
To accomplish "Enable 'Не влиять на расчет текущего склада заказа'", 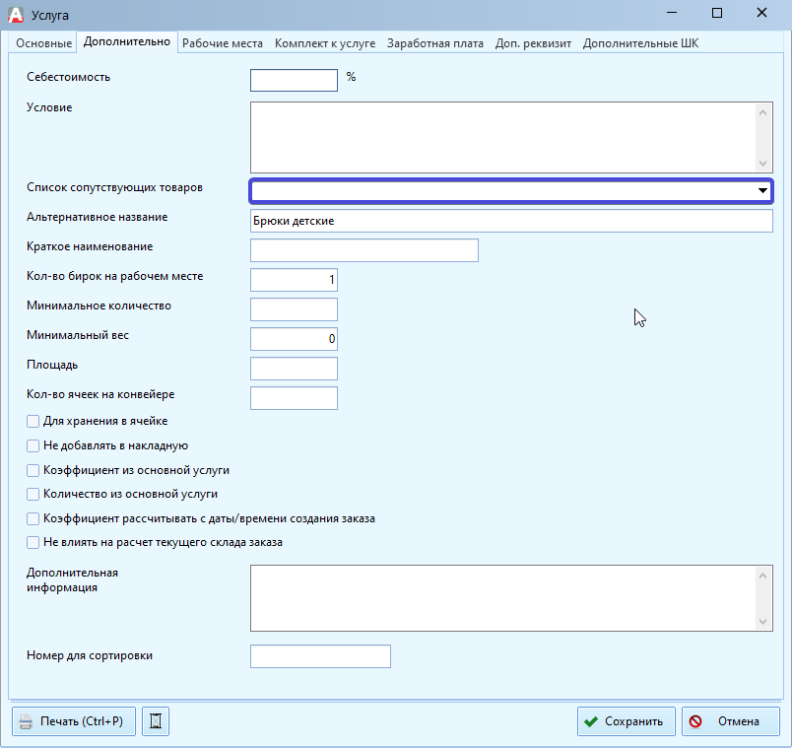I will tap(33, 542).
